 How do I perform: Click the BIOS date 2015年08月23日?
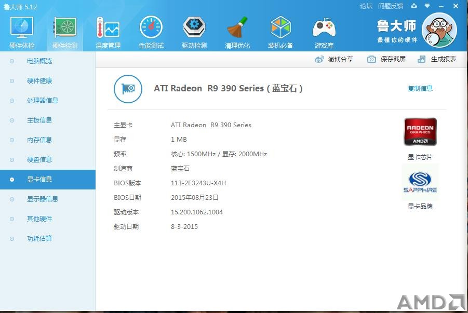click(x=195, y=198)
